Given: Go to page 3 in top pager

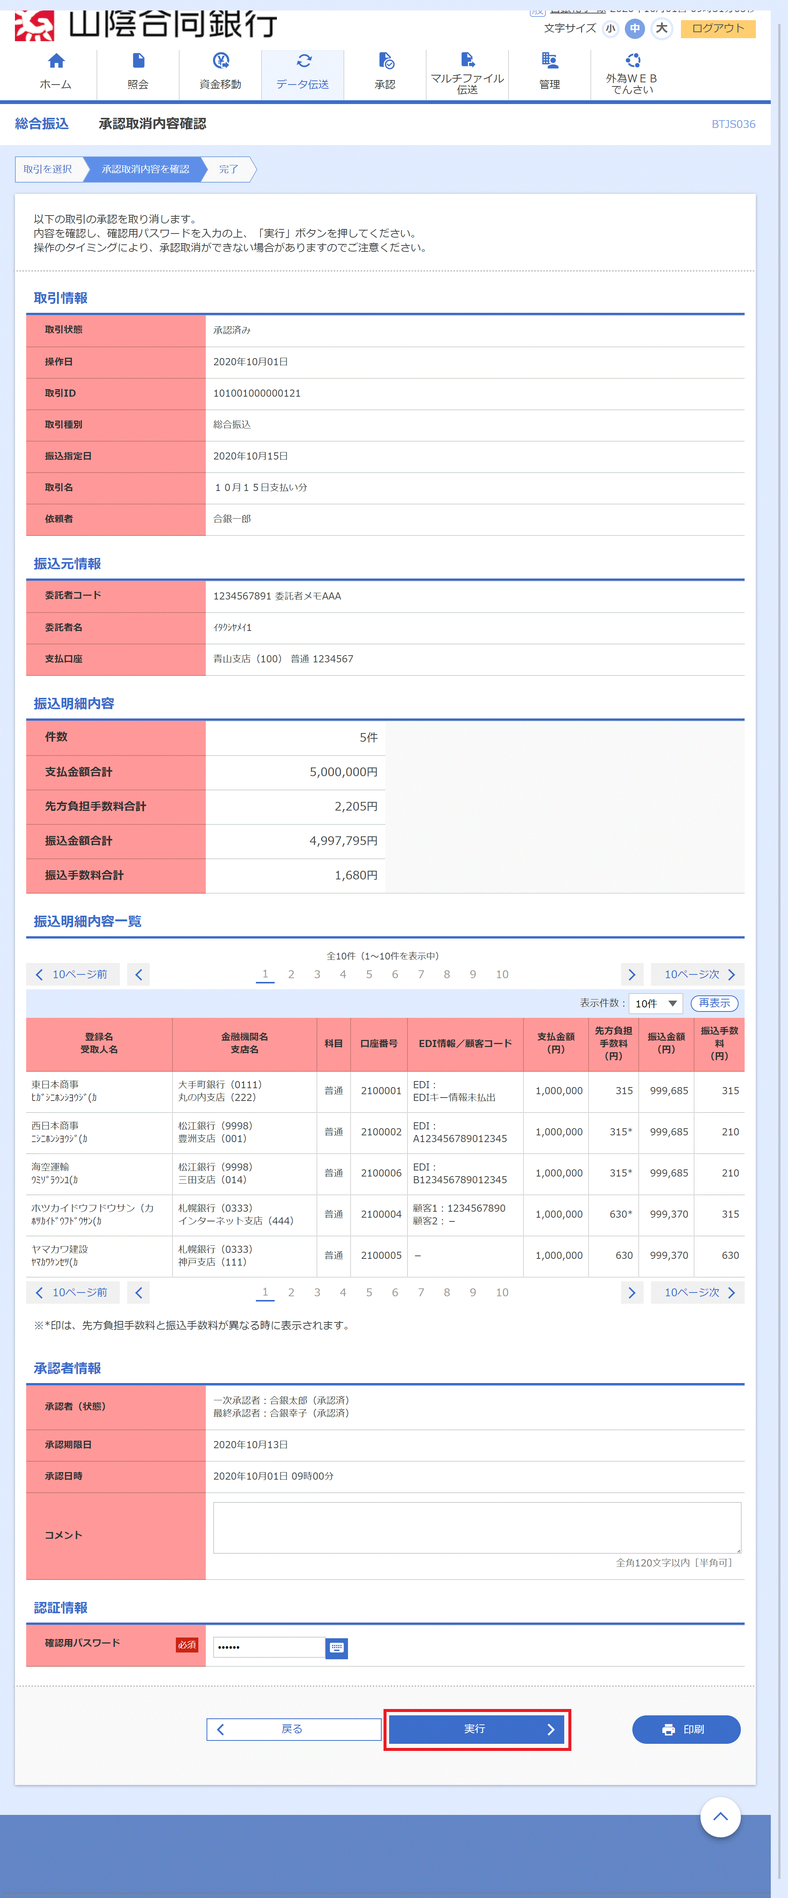Looking at the screenshot, I should click(317, 974).
